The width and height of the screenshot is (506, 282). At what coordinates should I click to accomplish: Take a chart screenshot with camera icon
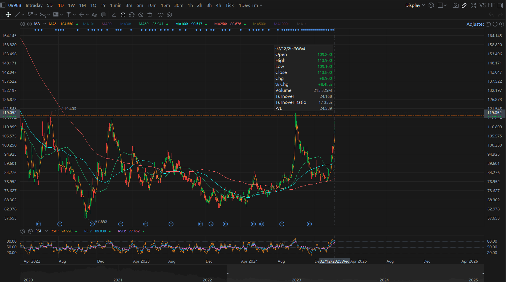tap(456, 5)
